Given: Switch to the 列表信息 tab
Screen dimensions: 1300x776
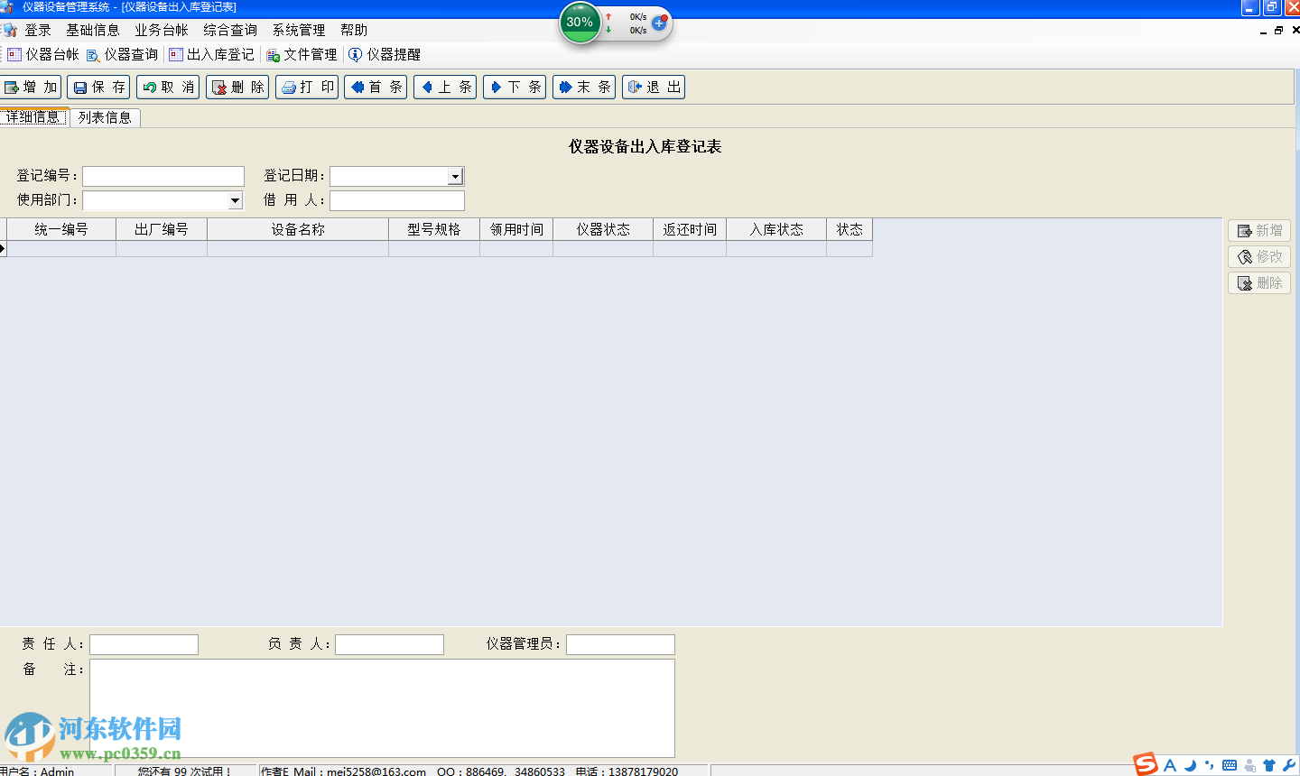Looking at the screenshot, I should point(105,118).
